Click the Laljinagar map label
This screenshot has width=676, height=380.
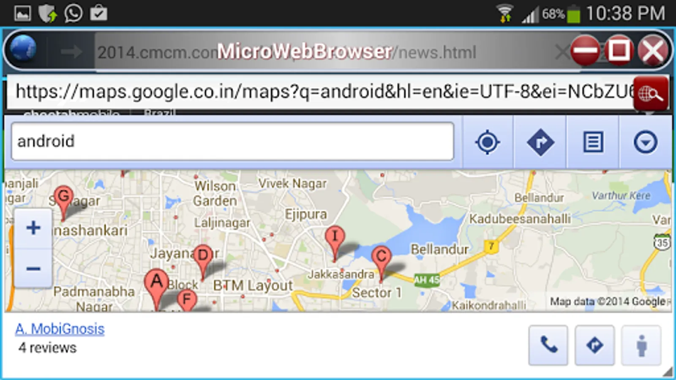click(222, 223)
